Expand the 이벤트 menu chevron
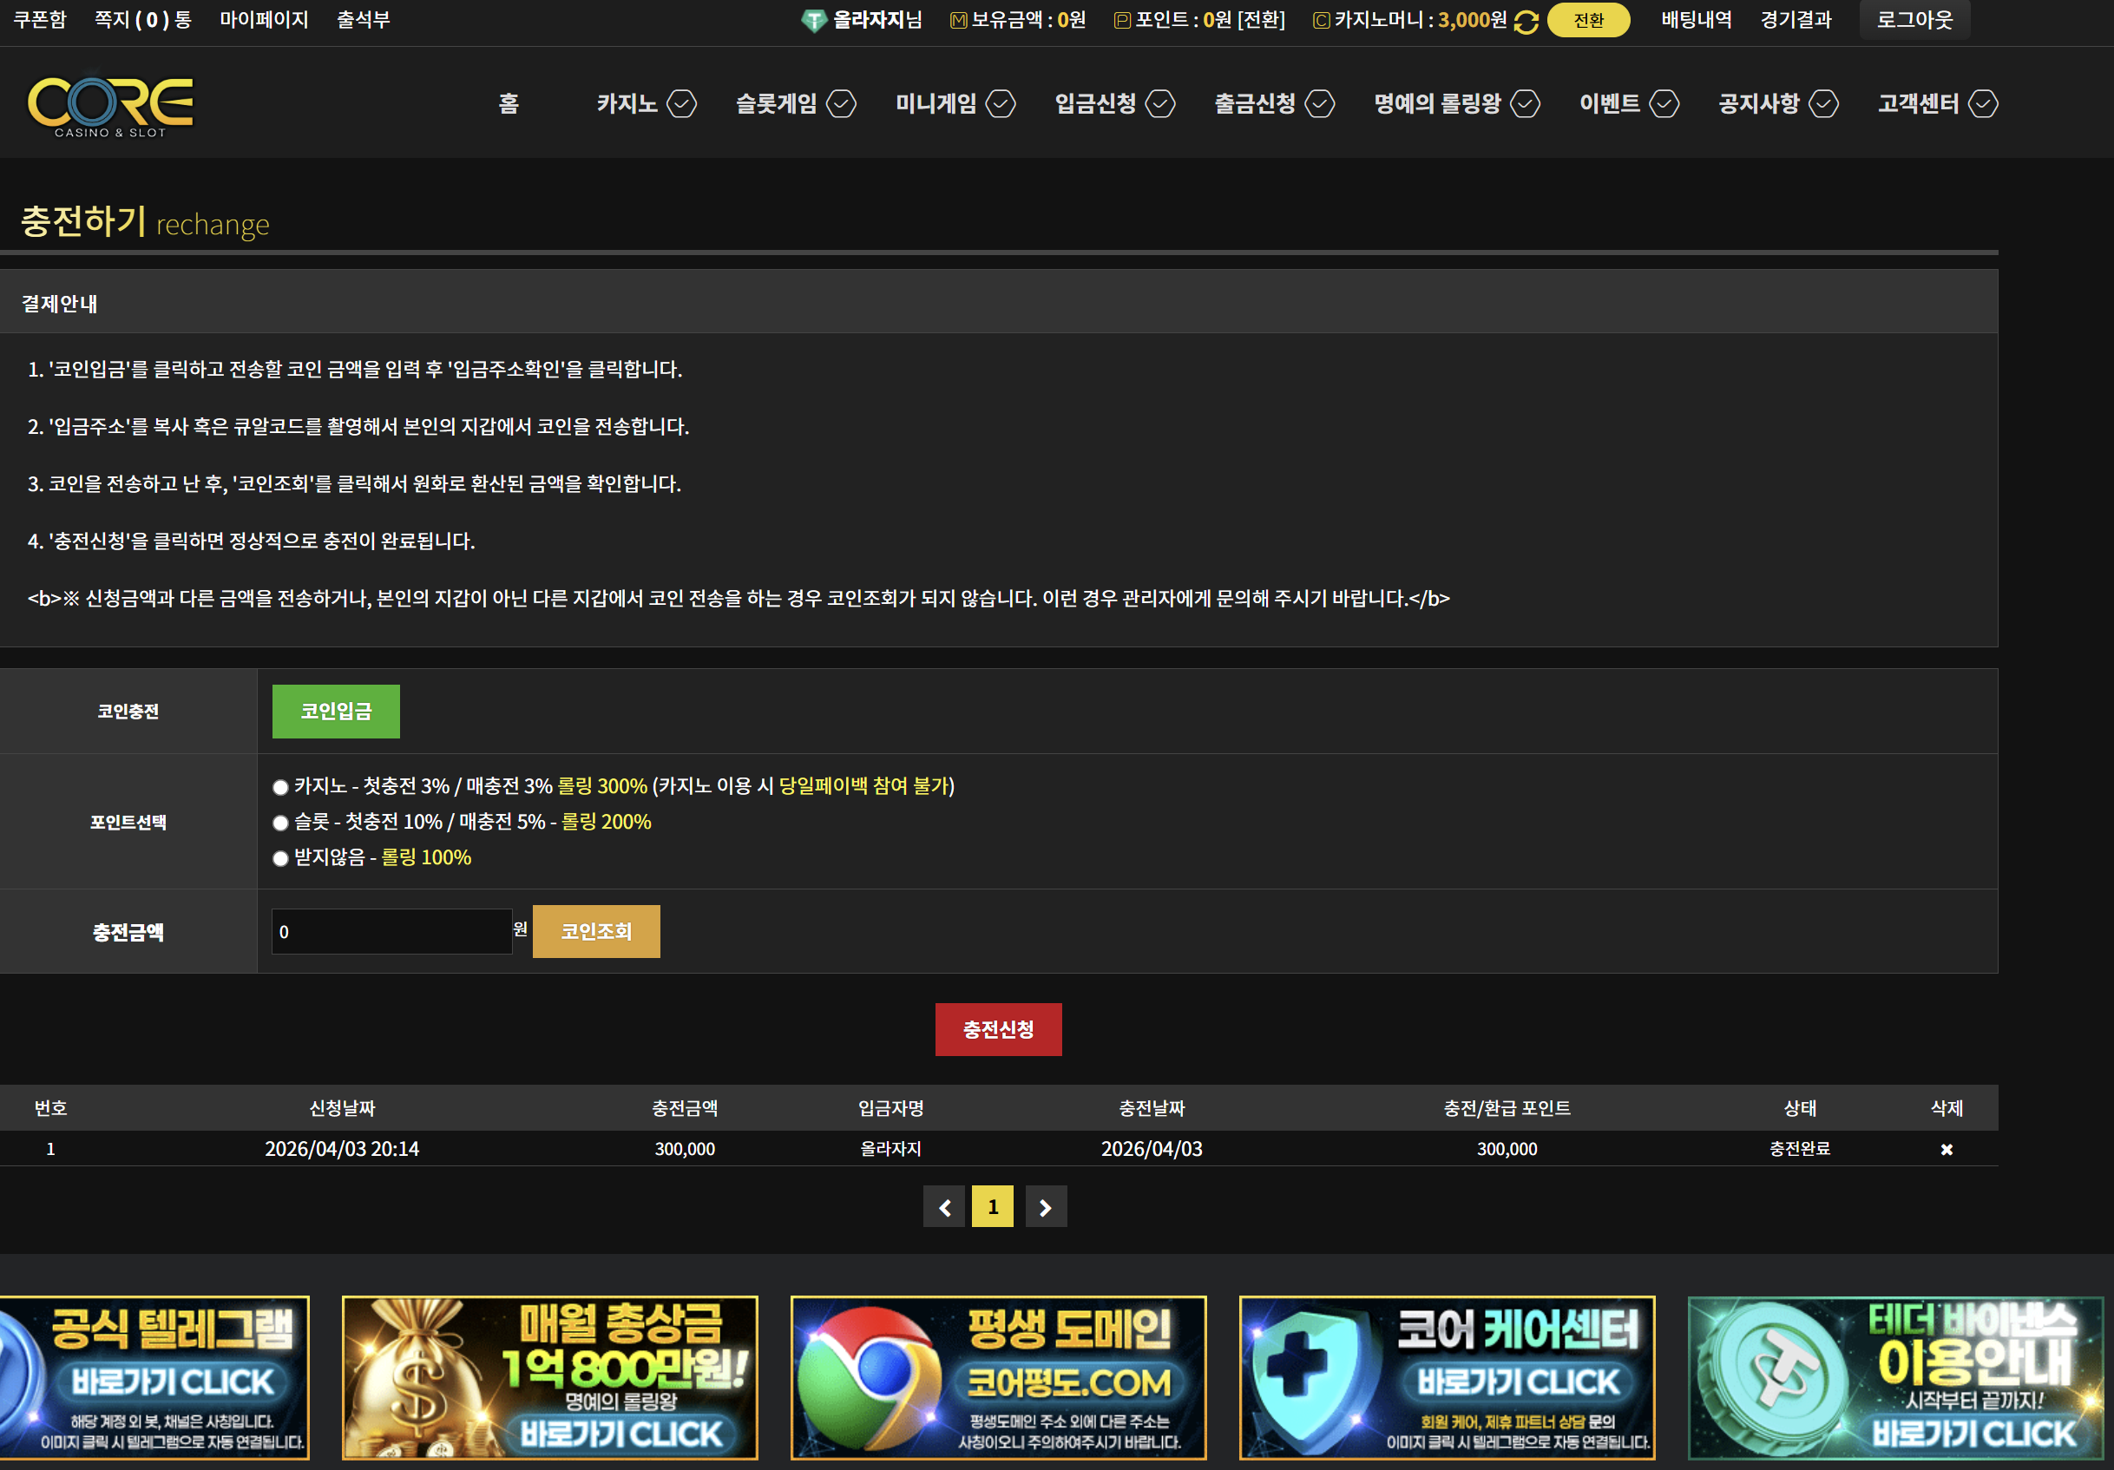The height and width of the screenshot is (1470, 2114). pos(1664,104)
